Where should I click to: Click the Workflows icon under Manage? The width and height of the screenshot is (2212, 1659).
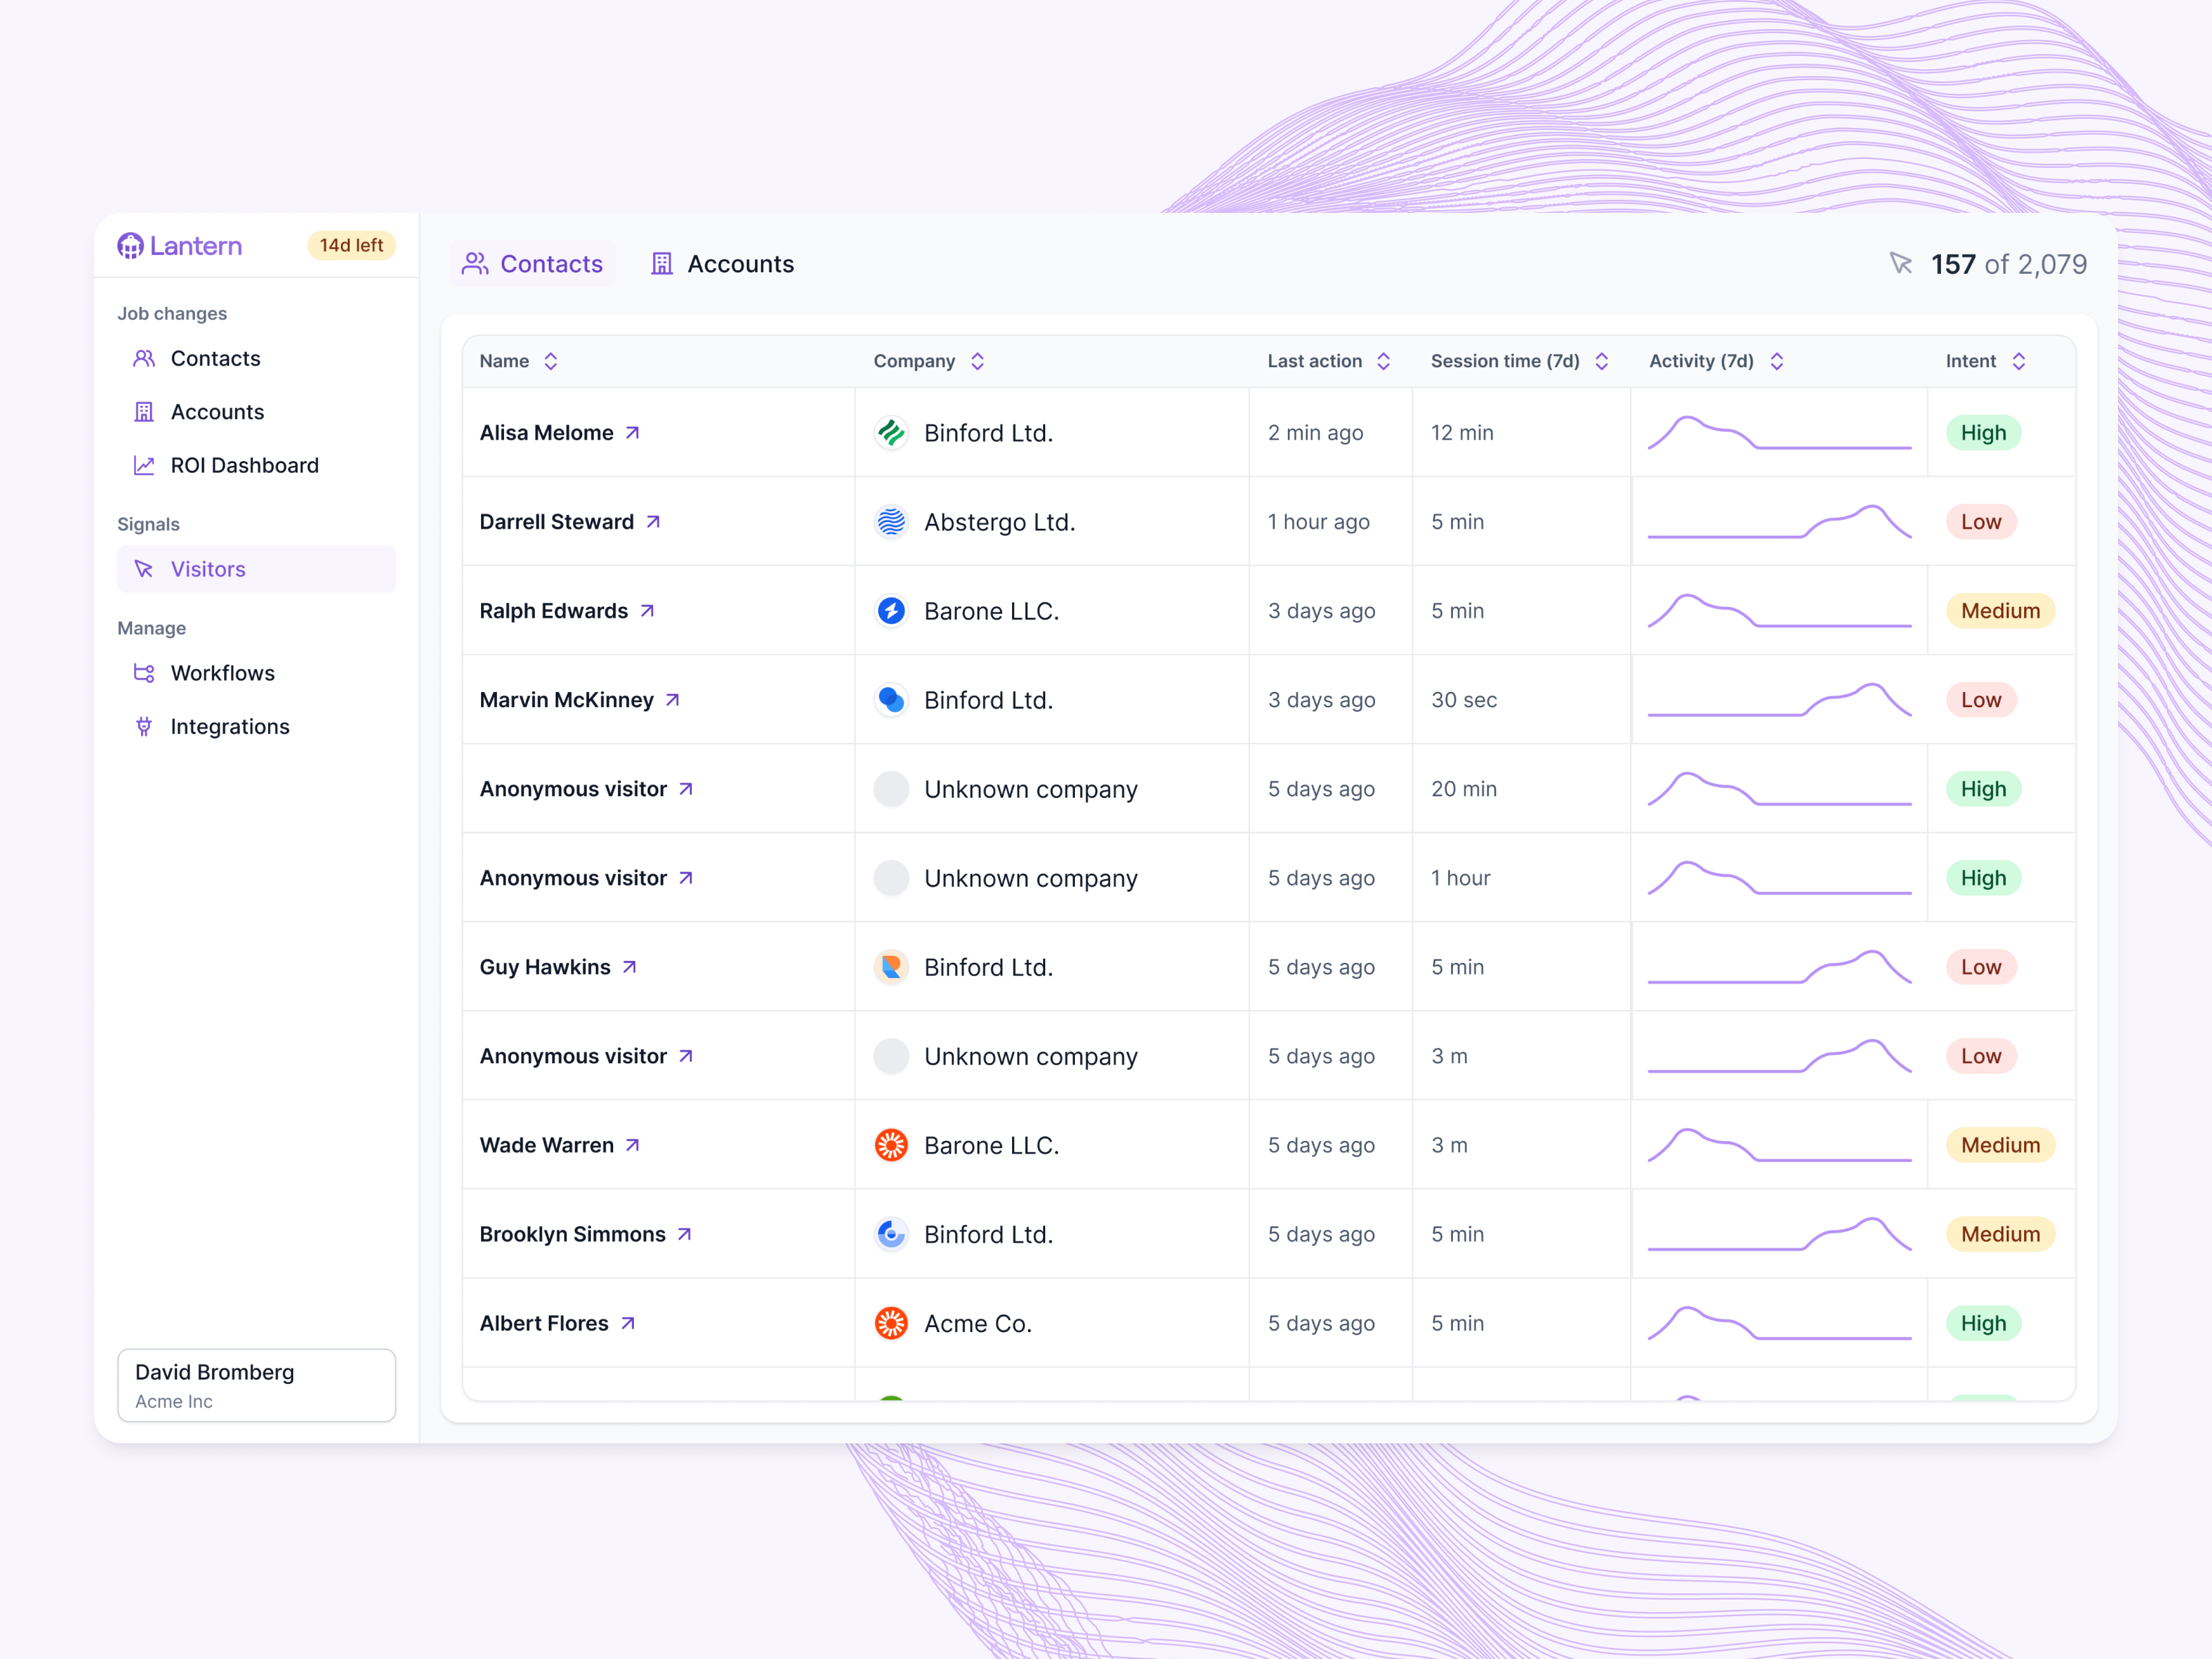point(144,673)
